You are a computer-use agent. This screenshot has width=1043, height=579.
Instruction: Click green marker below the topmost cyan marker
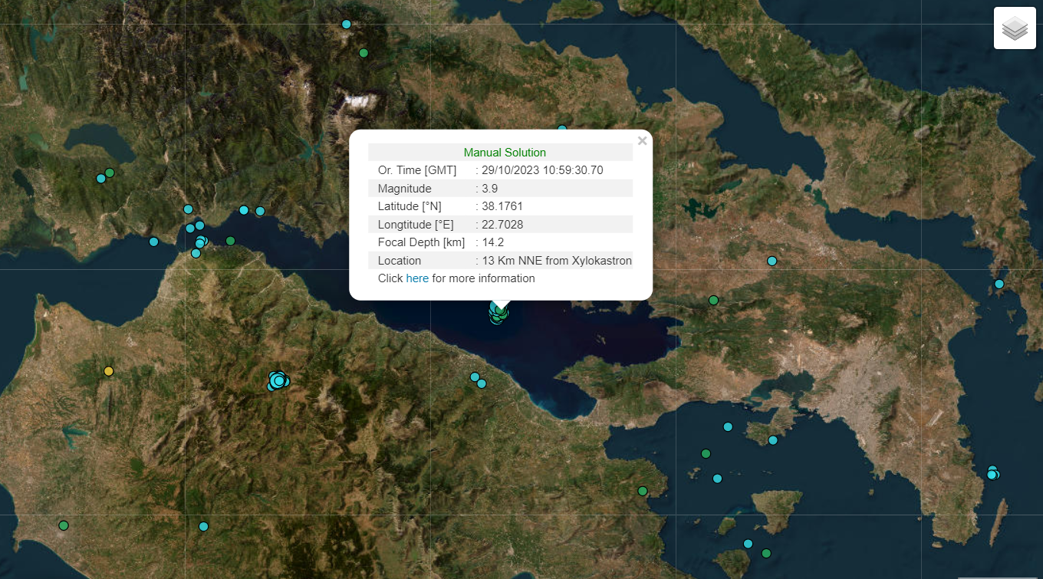click(364, 53)
